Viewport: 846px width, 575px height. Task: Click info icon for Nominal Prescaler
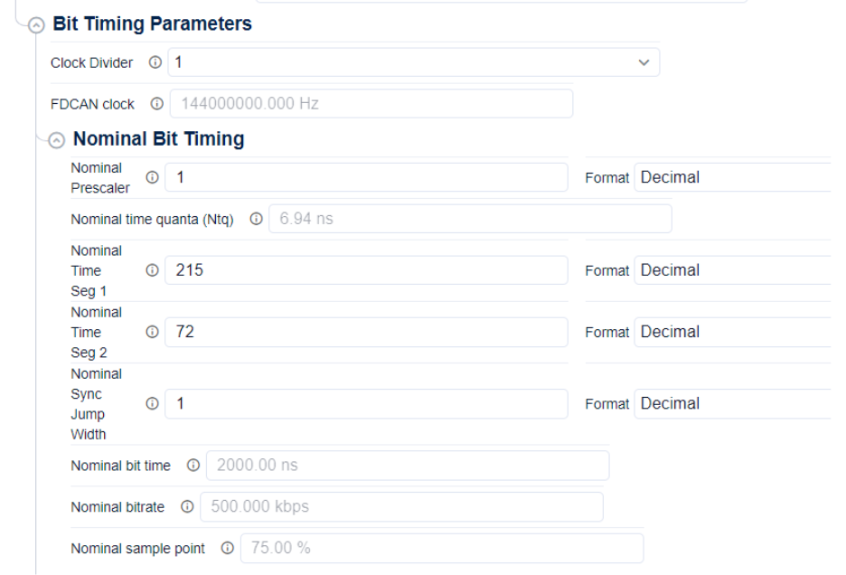pyautogui.click(x=151, y=178)
